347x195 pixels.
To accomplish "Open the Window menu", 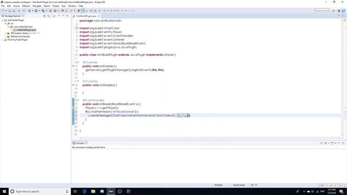I will [72, 6].
